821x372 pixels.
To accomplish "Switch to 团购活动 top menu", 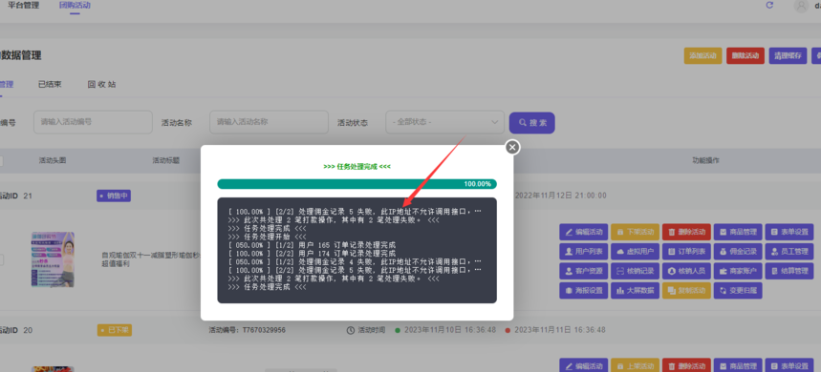I will click(x=75, y=5).
